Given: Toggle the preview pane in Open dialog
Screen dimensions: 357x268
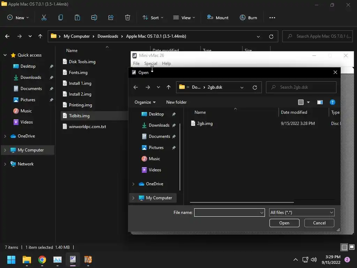Looking at the screenshot, I should [320, 102].
